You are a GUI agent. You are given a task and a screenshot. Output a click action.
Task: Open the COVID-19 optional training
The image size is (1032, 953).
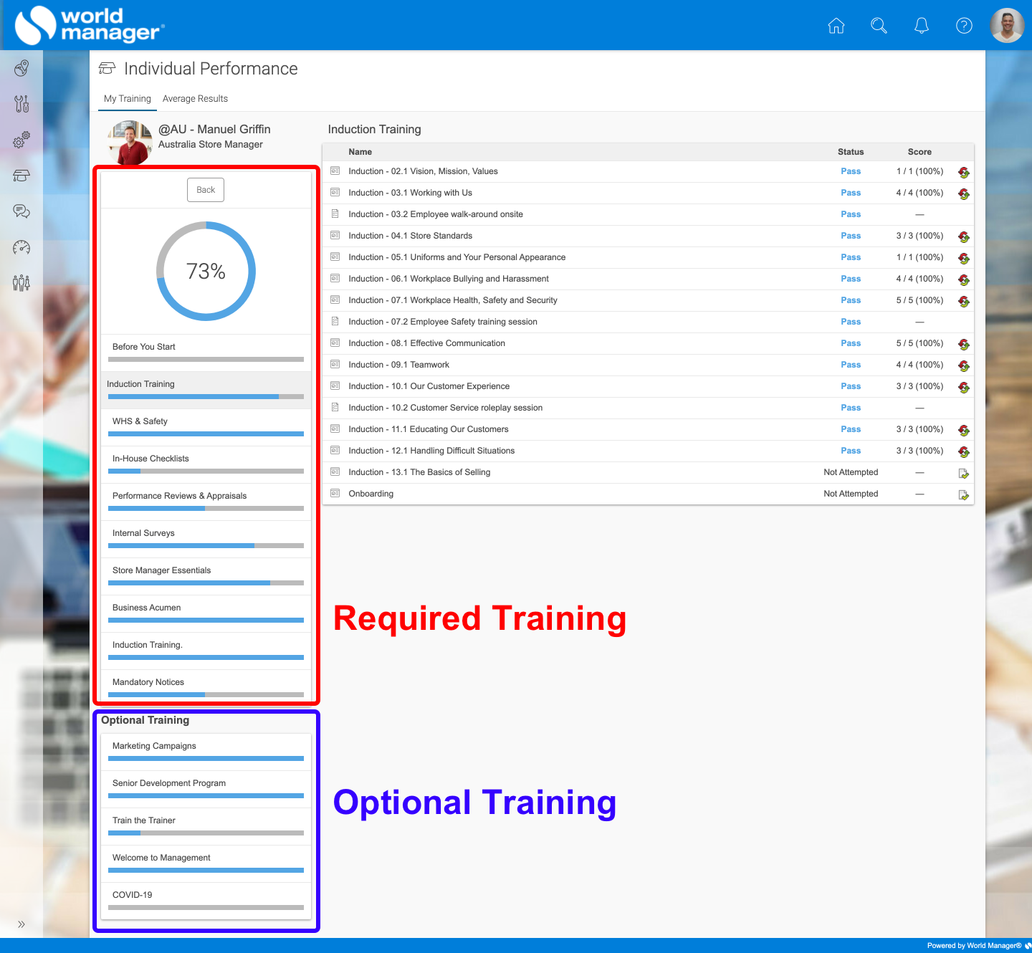[x=206, y=901]
